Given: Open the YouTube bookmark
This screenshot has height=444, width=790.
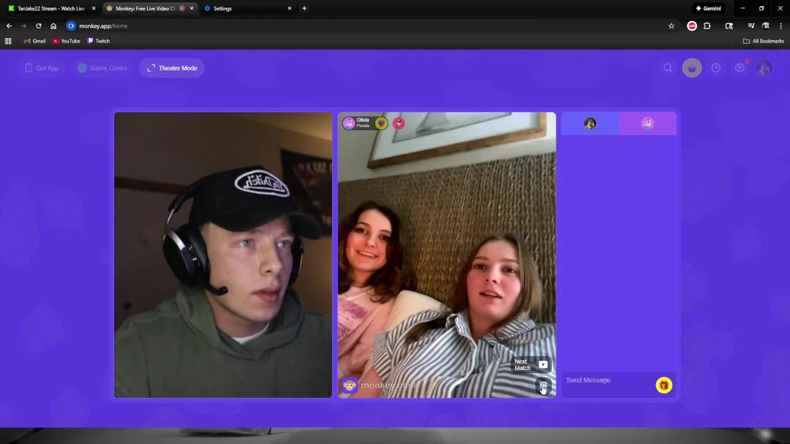Looking at the screenshot, I should point(66,41).
